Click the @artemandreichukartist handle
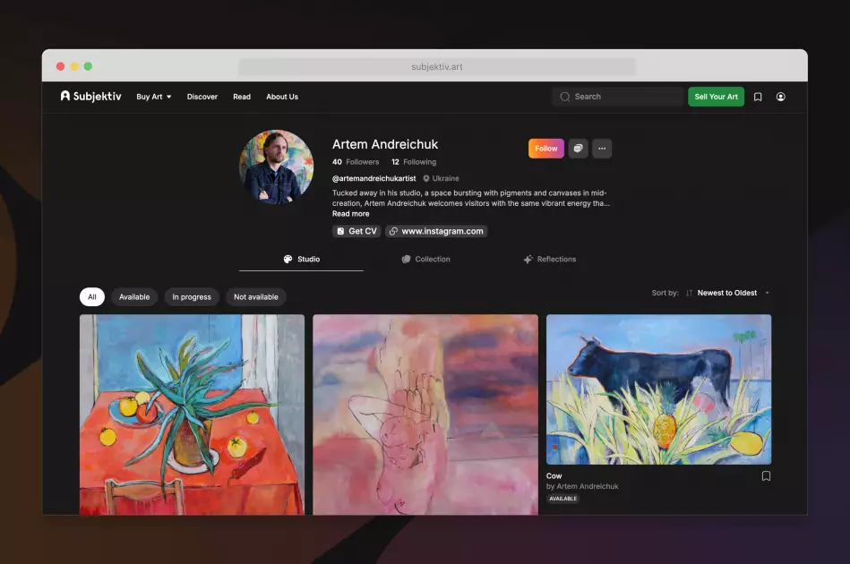 374,178
